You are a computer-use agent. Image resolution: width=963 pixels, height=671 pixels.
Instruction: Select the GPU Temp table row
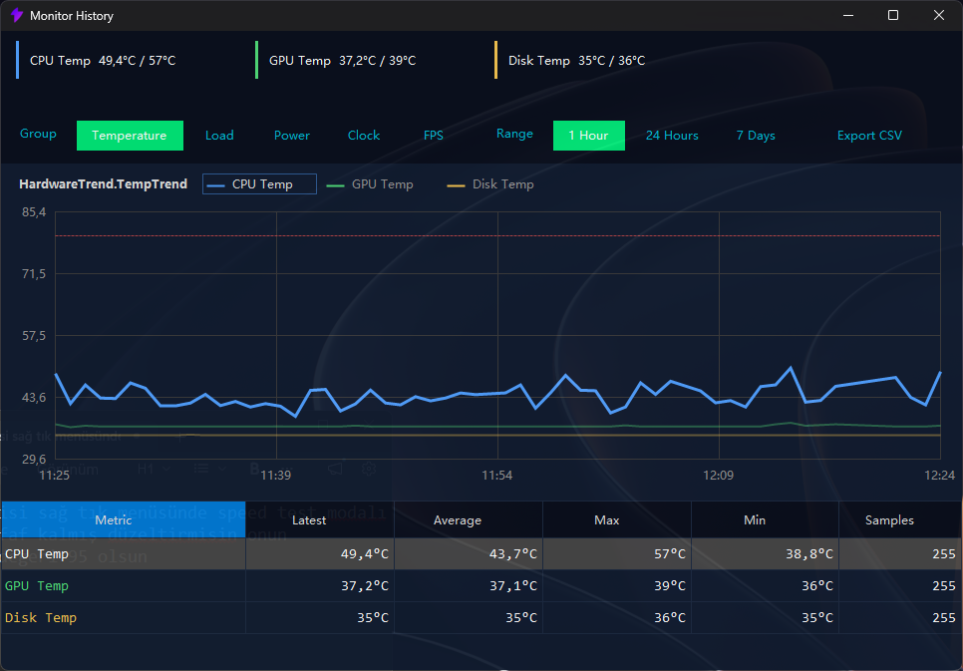[x=481, y=585]
